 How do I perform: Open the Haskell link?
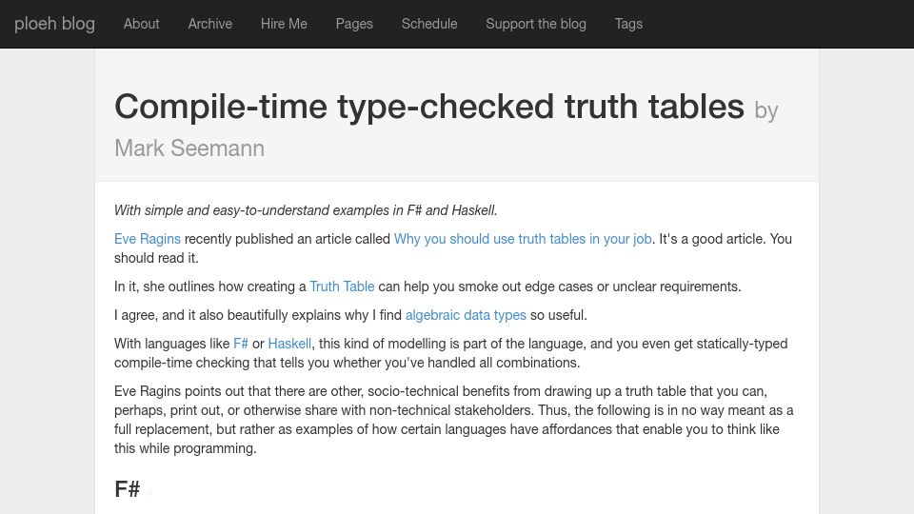pos(289,344)
